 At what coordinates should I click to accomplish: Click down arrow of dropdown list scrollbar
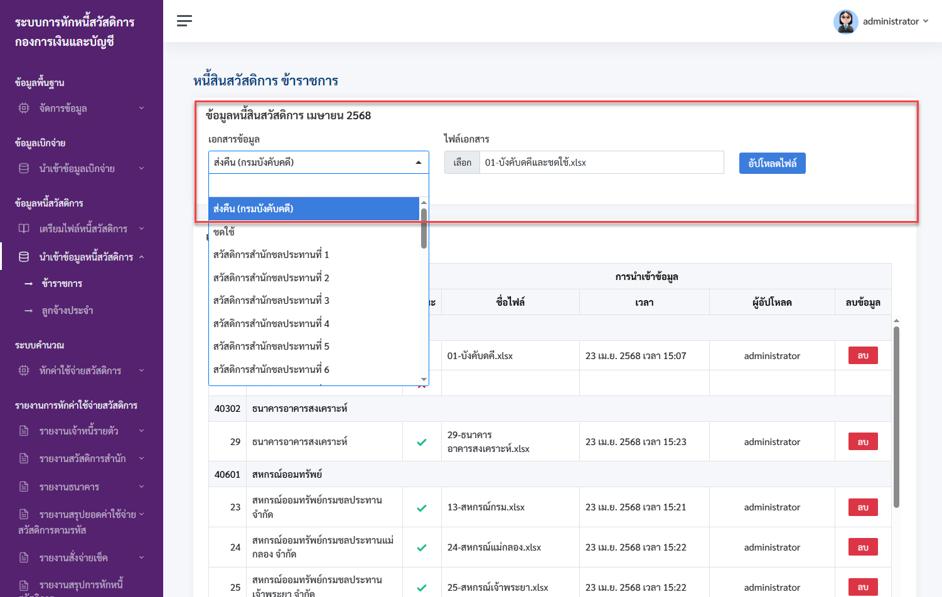[x=424, y=380]
